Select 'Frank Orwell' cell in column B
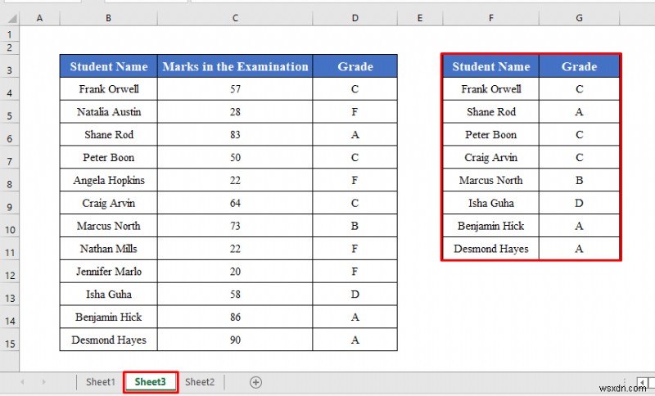 pos(109,89)
